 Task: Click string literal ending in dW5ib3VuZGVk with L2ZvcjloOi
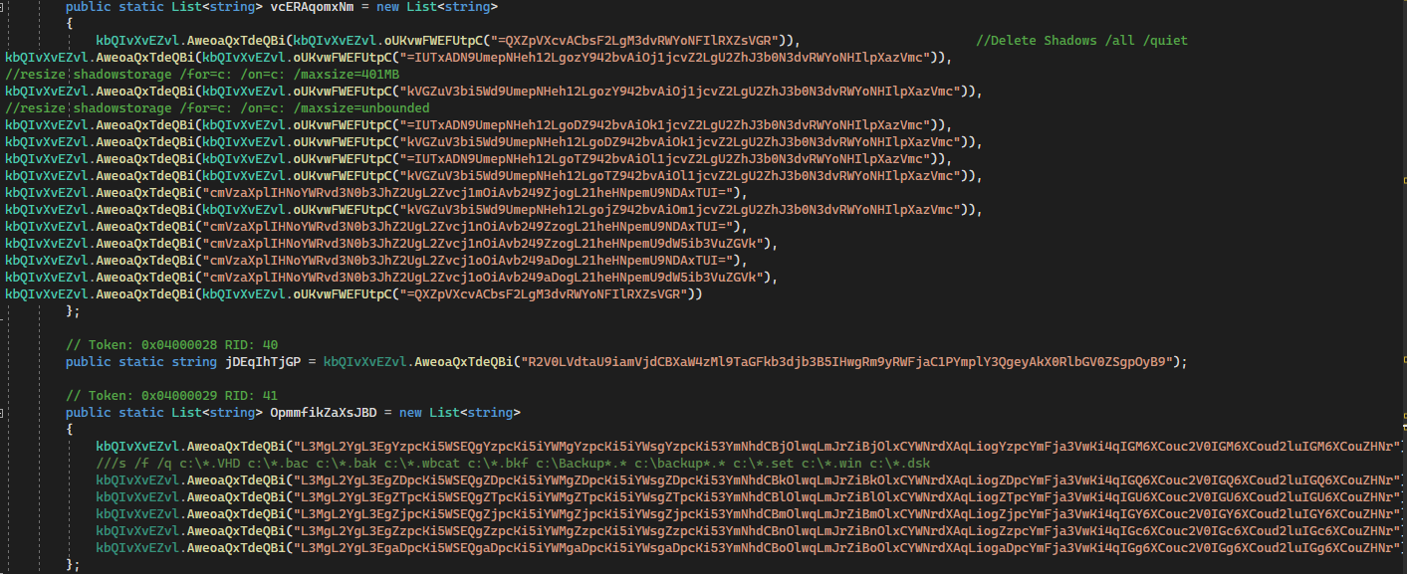pyautogui.click(x=483, y=278)
